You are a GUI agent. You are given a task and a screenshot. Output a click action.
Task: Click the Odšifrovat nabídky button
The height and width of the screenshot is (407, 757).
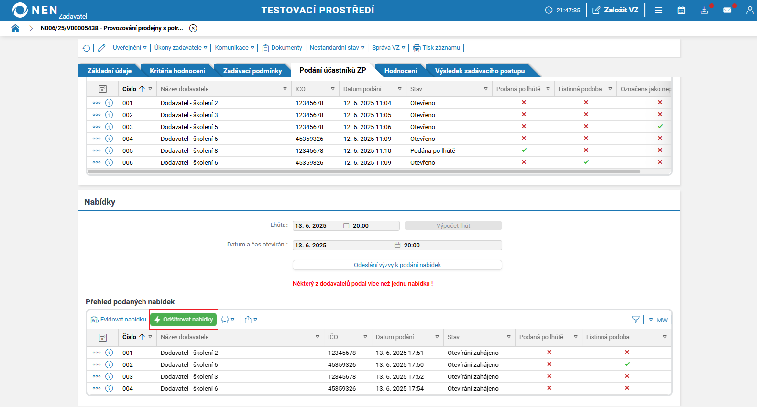(184, 320)
